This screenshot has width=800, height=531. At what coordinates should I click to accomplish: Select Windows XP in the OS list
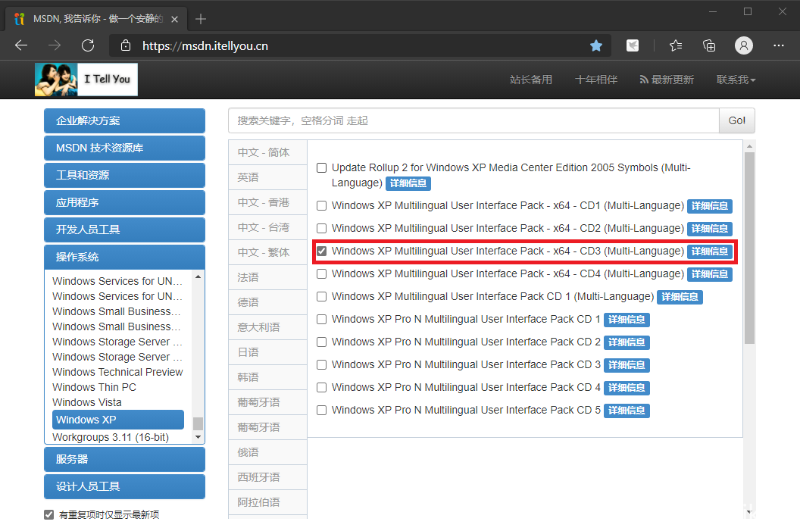[x=118, y=420]
